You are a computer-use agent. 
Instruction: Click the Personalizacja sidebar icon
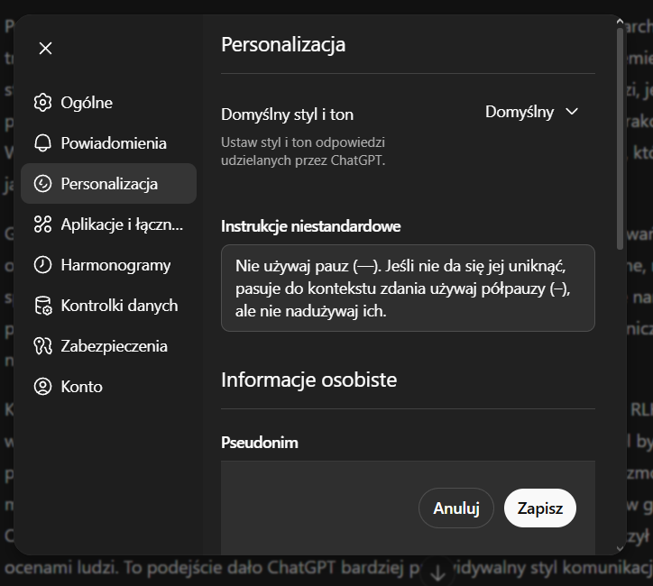tap(42, 184)
